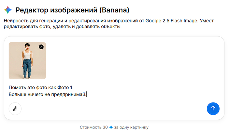Click the "Редактор изображений" heading text
Viewport: 228px width, 133px height.
52,10
